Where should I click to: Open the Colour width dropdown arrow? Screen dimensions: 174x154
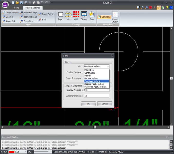(x=25, y=152)
